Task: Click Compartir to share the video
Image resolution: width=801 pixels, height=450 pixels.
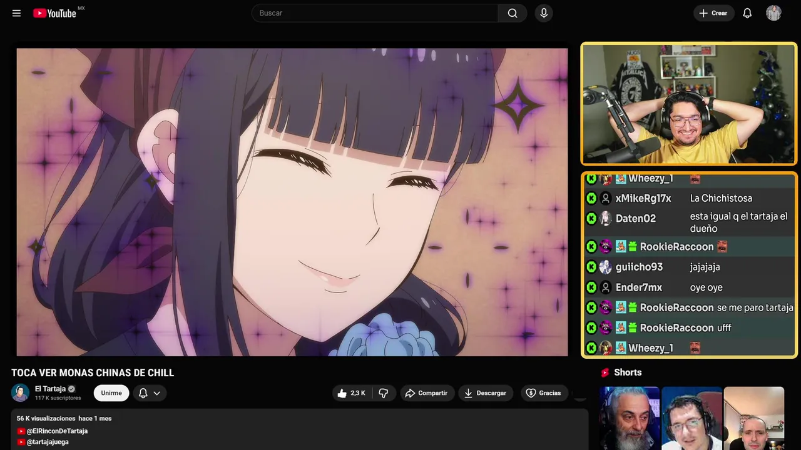Action: pyautogui.click(x=426, y=393)
